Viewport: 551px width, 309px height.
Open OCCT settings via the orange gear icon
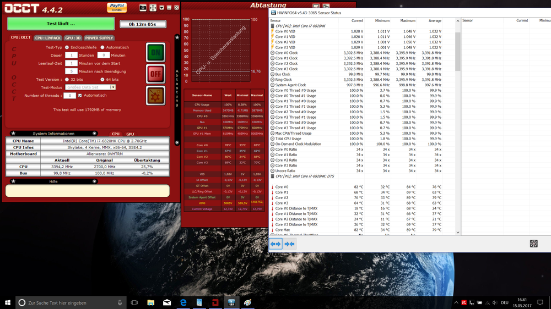(x=156, y=95)
